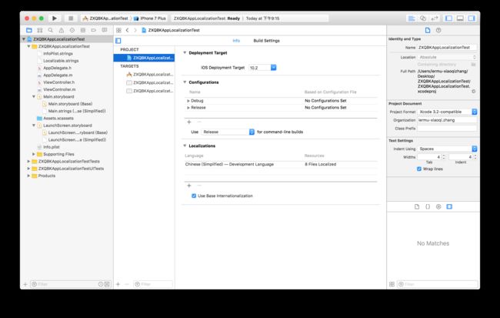Increment the Tab width stepper
This screenshot has height=318, width=500.
[x=444, y=156]
